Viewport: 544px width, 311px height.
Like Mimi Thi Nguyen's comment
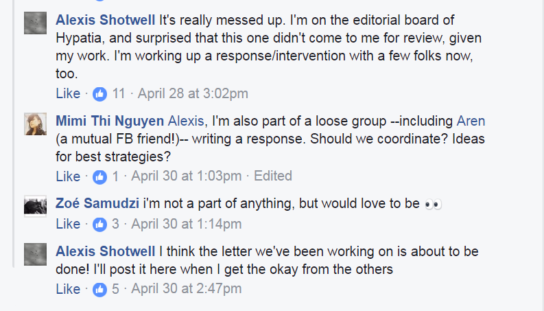coord(68,176)
